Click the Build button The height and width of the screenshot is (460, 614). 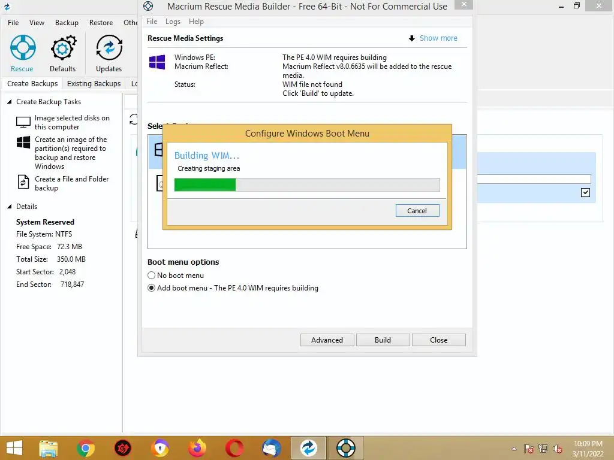click(x=383, y=340)
